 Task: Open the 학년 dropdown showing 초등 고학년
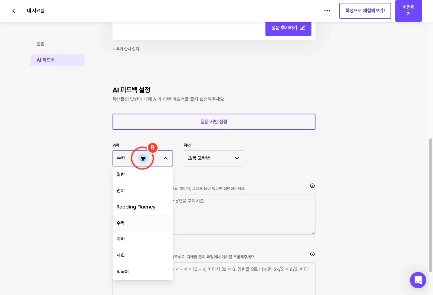(x=214, y=158)
